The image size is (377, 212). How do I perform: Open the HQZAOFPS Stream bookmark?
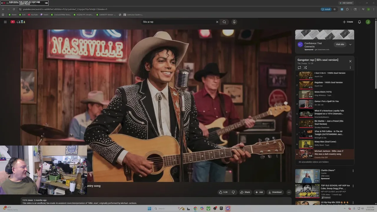(83, 15)
